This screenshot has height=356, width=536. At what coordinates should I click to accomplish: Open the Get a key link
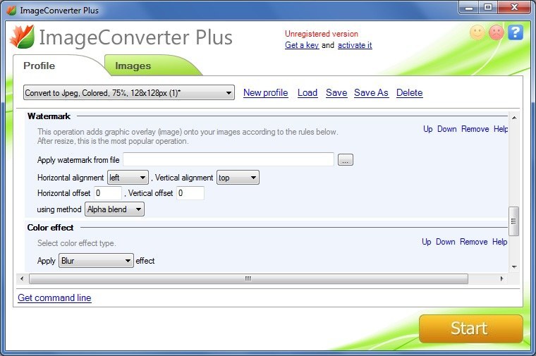tap(302, 45)
